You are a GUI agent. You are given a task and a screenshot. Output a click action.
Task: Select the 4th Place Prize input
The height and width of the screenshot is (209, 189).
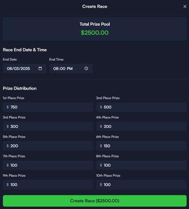(x=141, y=126)
